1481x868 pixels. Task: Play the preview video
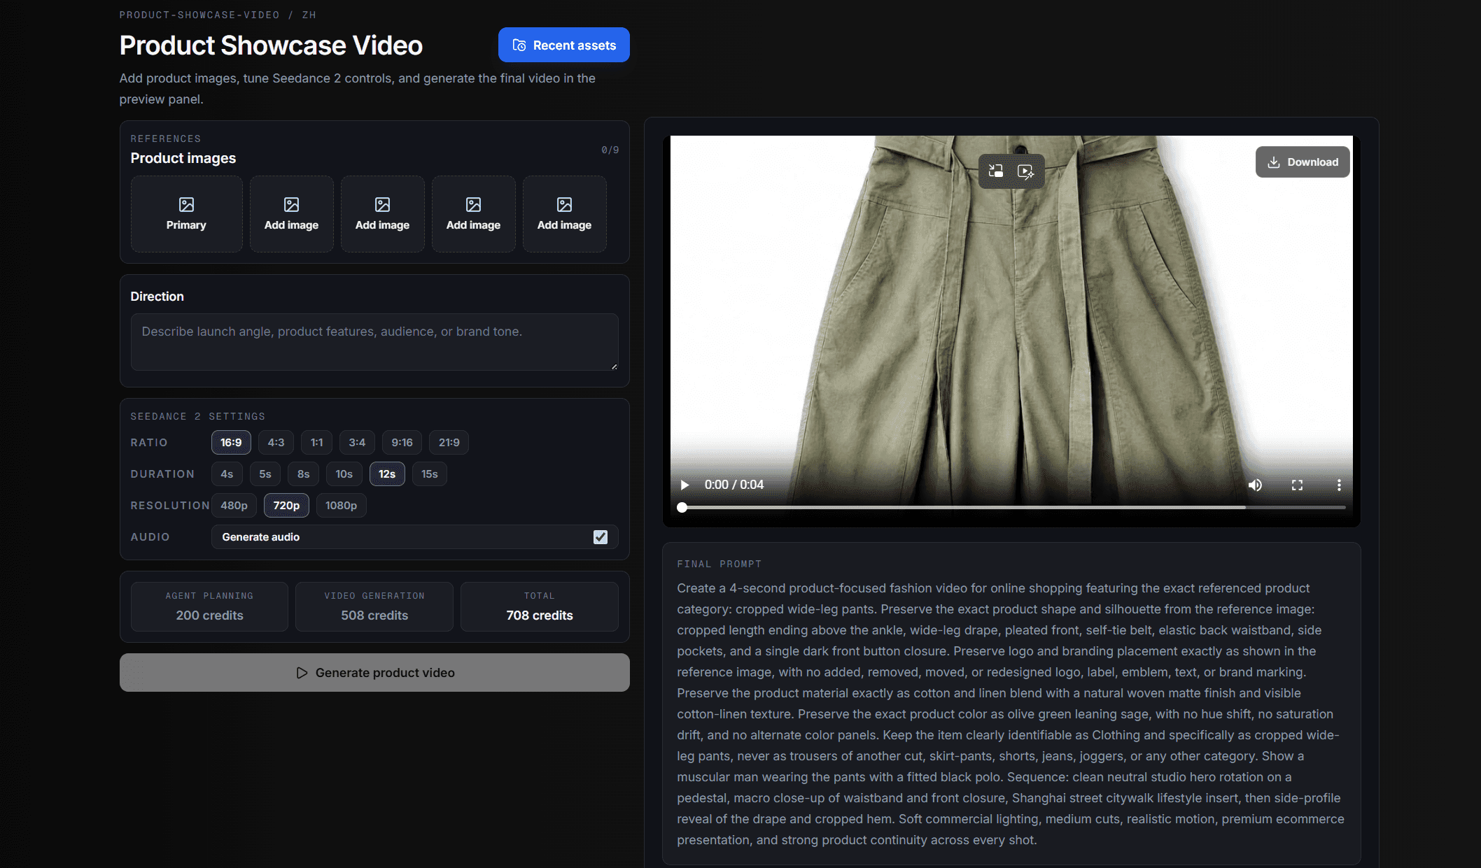point(685,485)
